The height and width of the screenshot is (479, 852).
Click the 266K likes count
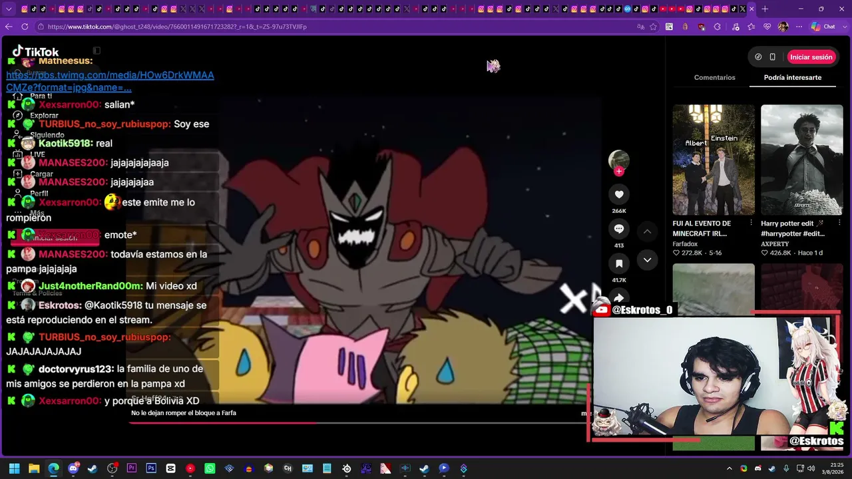click(x=619, y=211)
